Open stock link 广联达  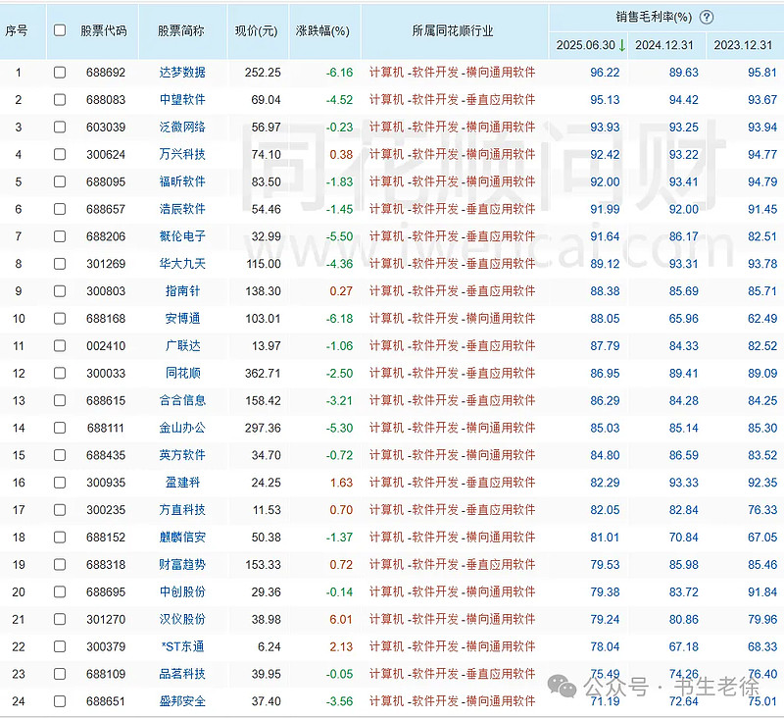click(182, 345)
